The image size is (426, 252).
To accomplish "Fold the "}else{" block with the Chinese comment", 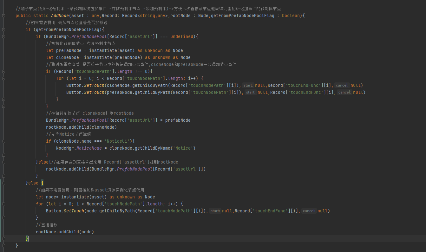I will (x=3, y=162).
